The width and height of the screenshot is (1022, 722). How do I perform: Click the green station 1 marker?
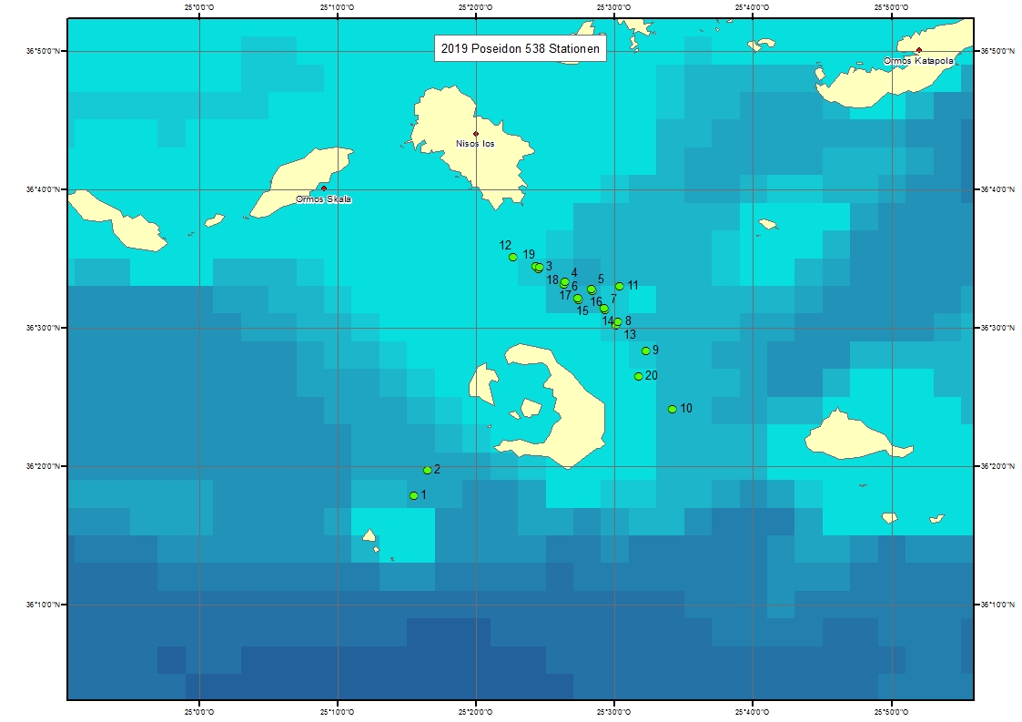[414, 495]
